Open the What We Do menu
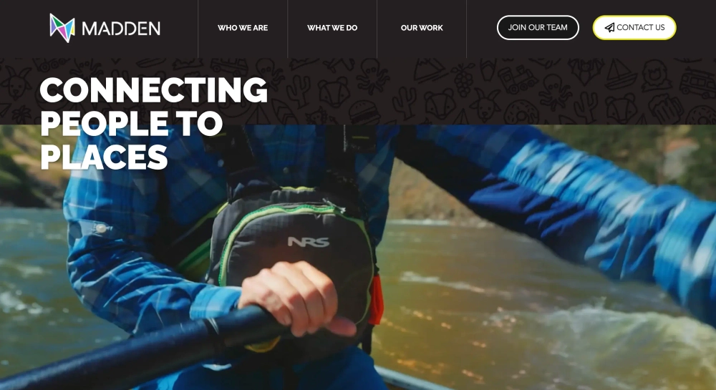The image size is (716, 390). 332,28
